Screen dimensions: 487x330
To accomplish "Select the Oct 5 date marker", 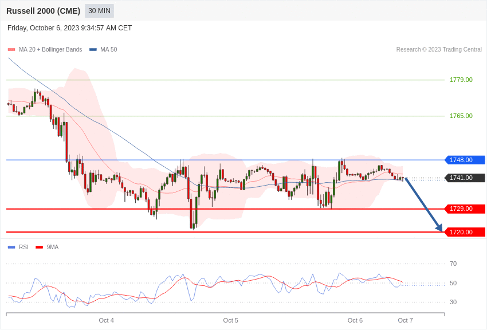I will coord(230,320).
